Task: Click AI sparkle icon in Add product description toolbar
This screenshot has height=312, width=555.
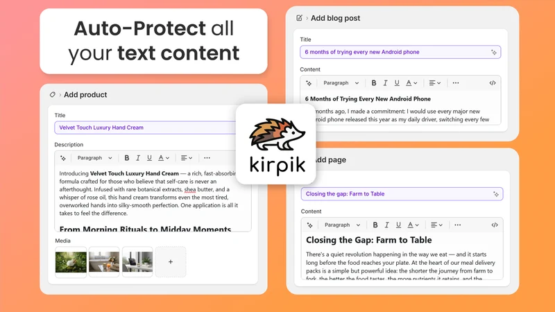Action: pos(63,158)
